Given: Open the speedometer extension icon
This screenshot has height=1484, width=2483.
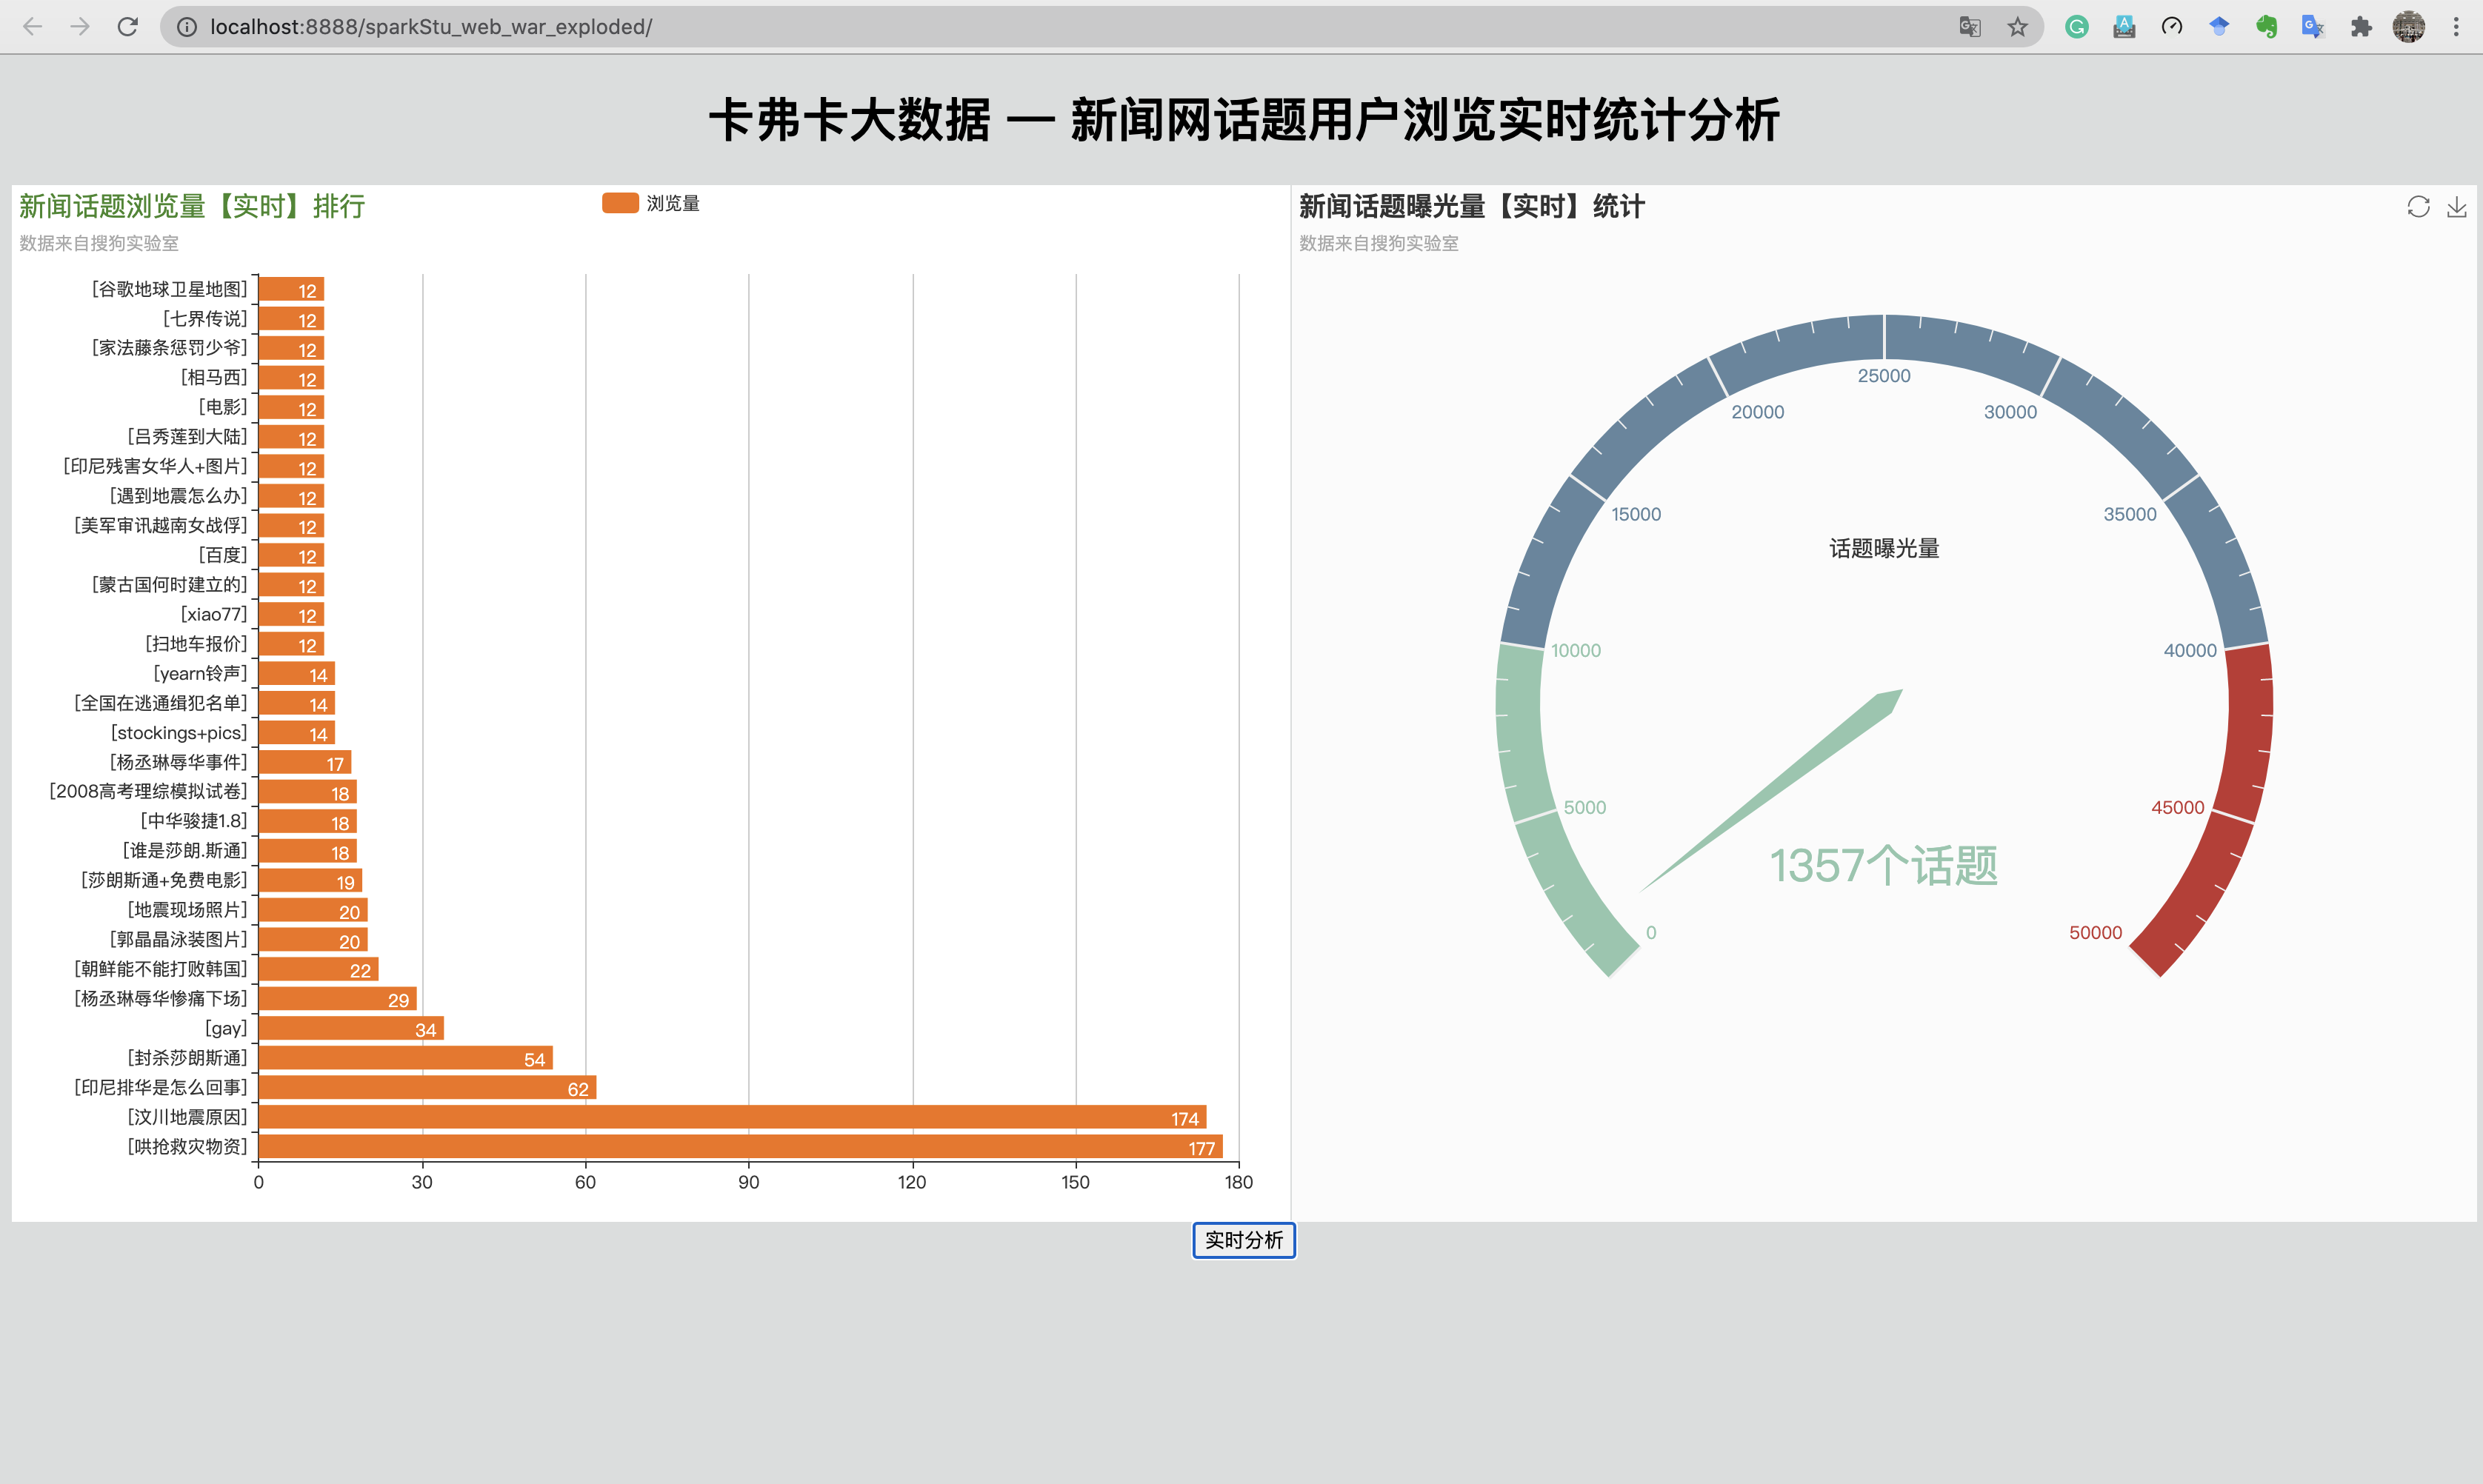Looking at the screenshot, I should tap(2171, 27).
